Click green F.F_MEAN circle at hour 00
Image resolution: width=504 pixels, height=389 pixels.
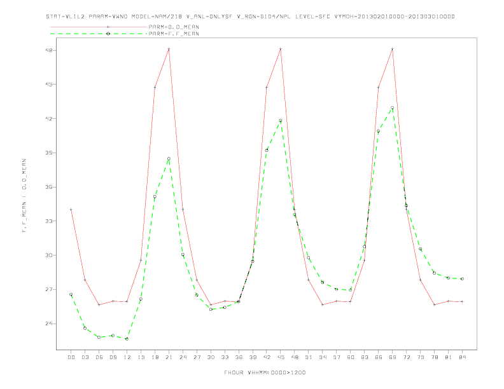click(71, 294)
